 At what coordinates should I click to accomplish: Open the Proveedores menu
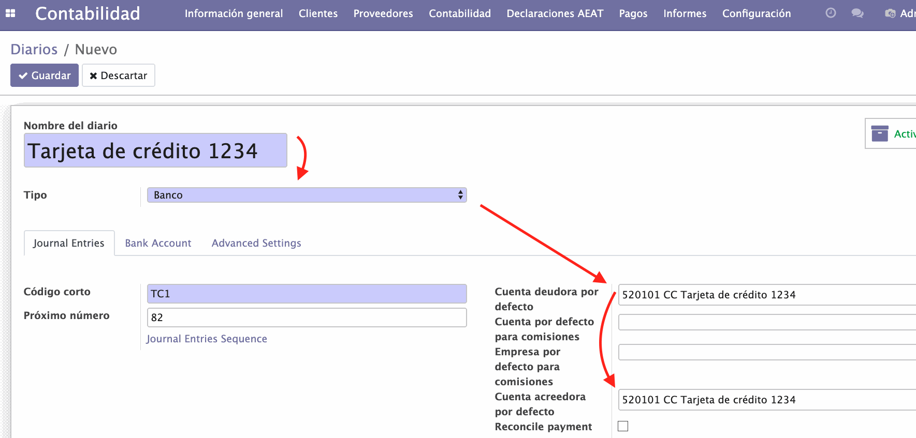pyautogui.click(x=383, y=13)
